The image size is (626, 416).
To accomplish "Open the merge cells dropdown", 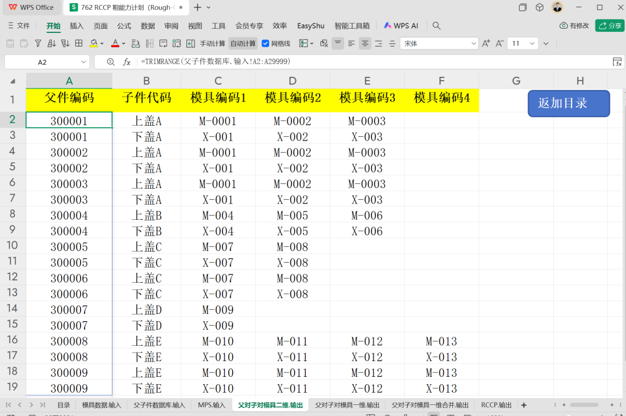I will 312,43.
